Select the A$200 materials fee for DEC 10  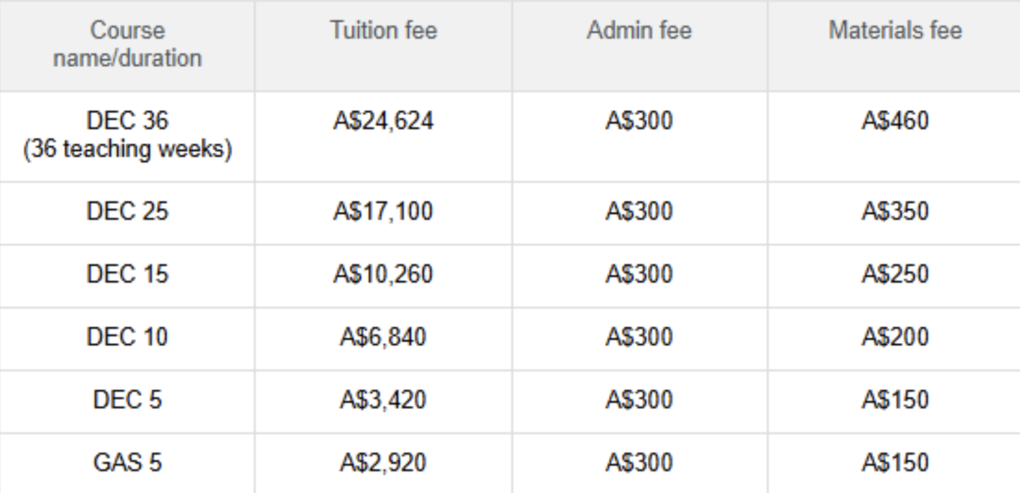895,337
